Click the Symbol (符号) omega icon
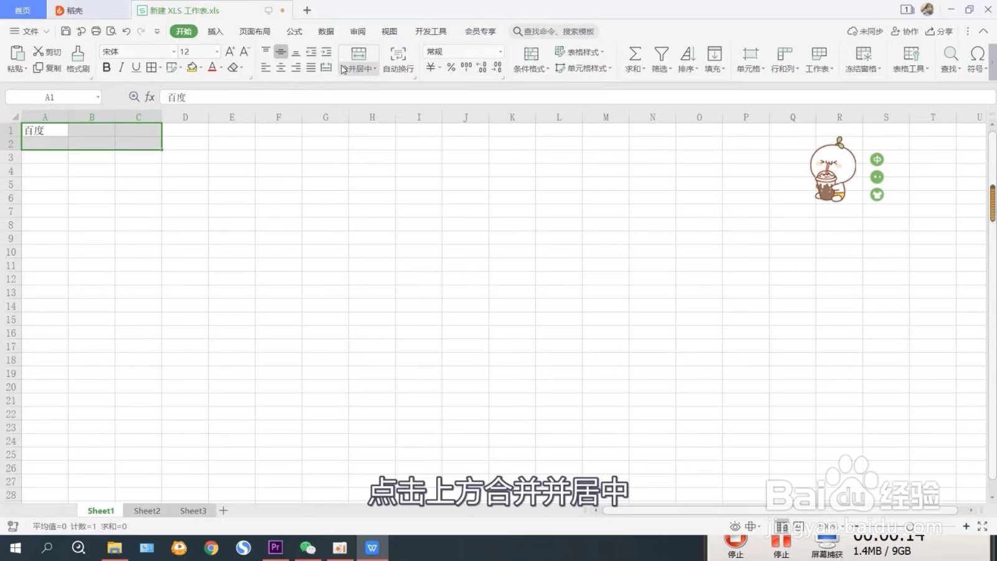 pyautogui.click(x=977, y=54)
